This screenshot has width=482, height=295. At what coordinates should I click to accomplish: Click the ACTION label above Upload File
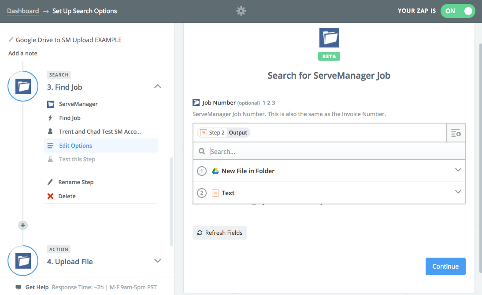[x=59, y=249]
